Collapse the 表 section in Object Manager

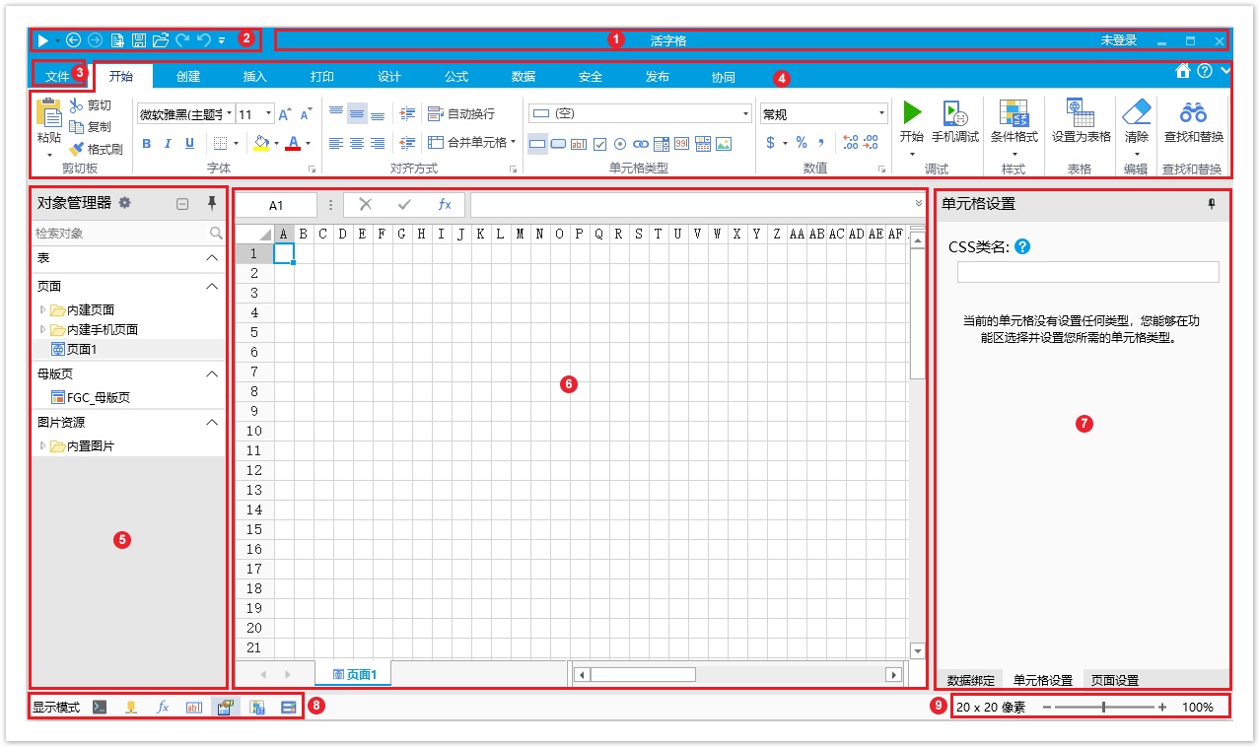212,258
